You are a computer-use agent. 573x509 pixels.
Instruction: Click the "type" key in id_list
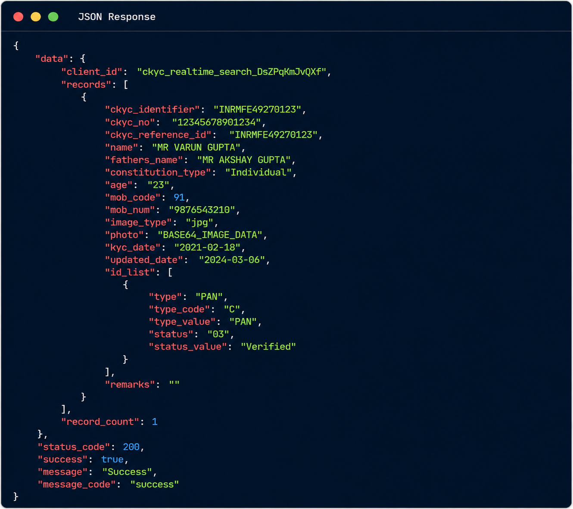[x=165, y=297]
